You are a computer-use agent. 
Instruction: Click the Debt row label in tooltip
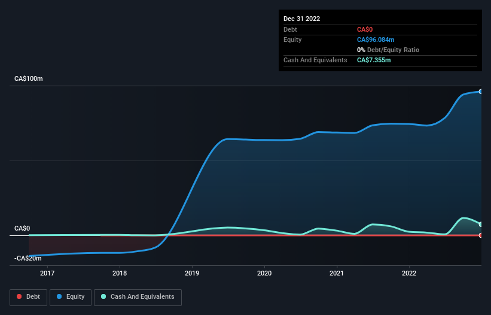click(x=290, y=29)
